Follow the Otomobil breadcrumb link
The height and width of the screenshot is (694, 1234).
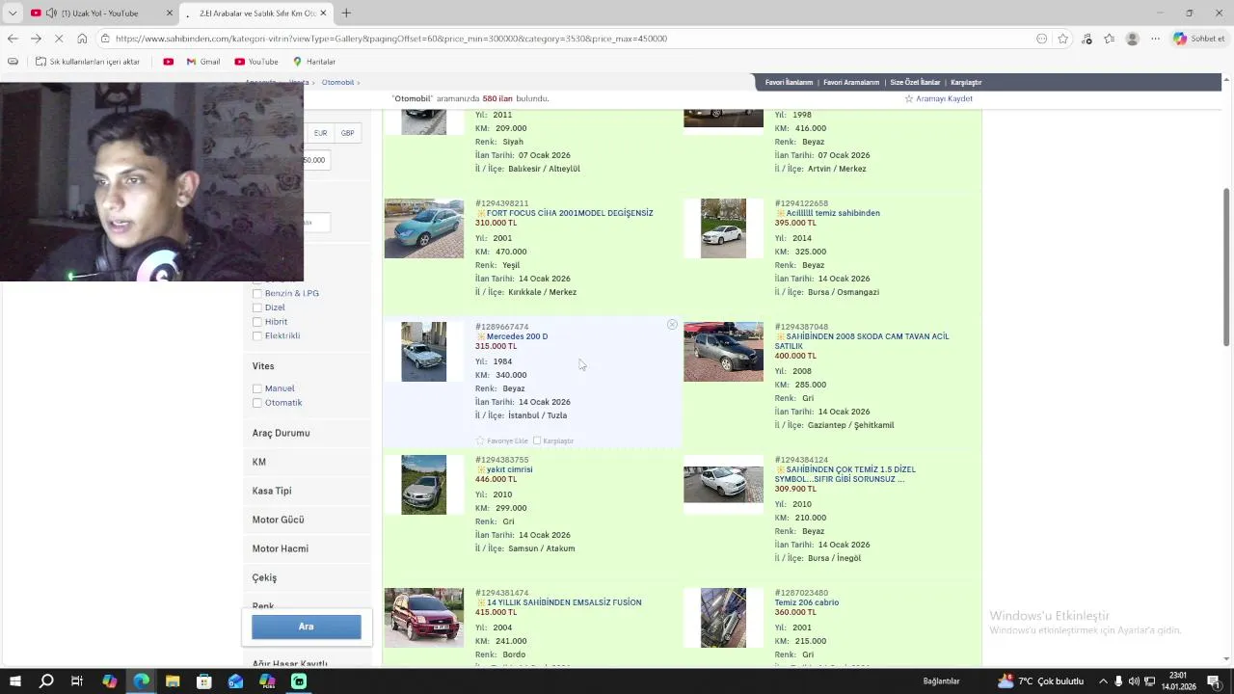point(337,83)
